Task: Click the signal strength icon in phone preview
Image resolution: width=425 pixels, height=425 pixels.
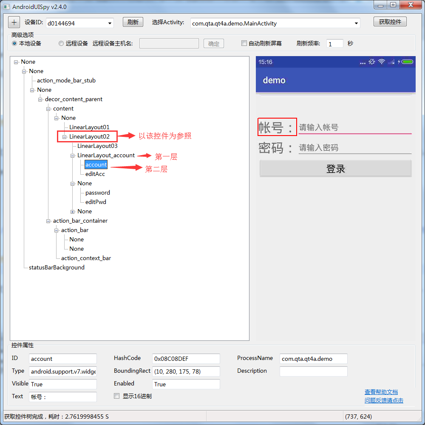Action: pos(391,62)
